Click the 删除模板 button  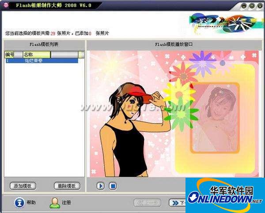(67, 186)
